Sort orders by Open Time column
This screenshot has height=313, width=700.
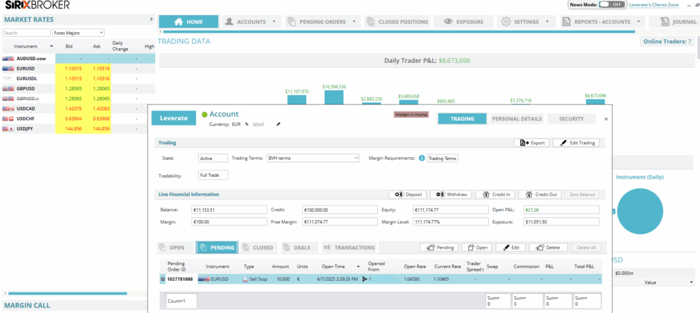[330, 267]
